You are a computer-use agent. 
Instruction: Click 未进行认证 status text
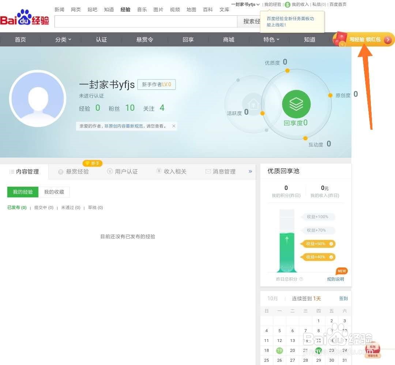point(91,96)
